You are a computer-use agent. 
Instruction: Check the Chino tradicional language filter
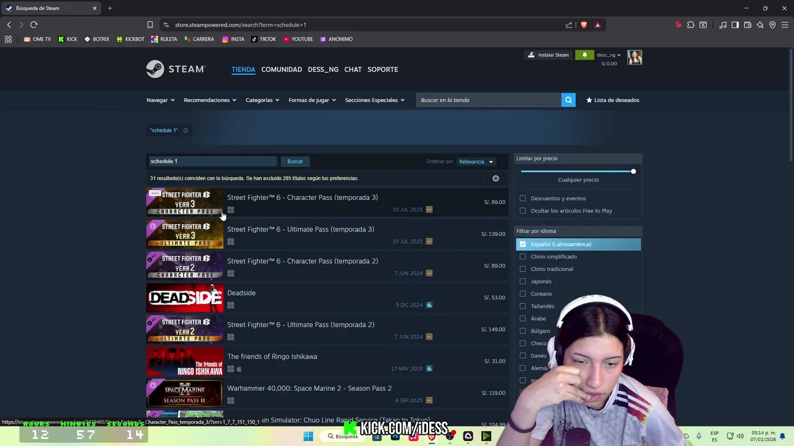click(x=522, y=269)
